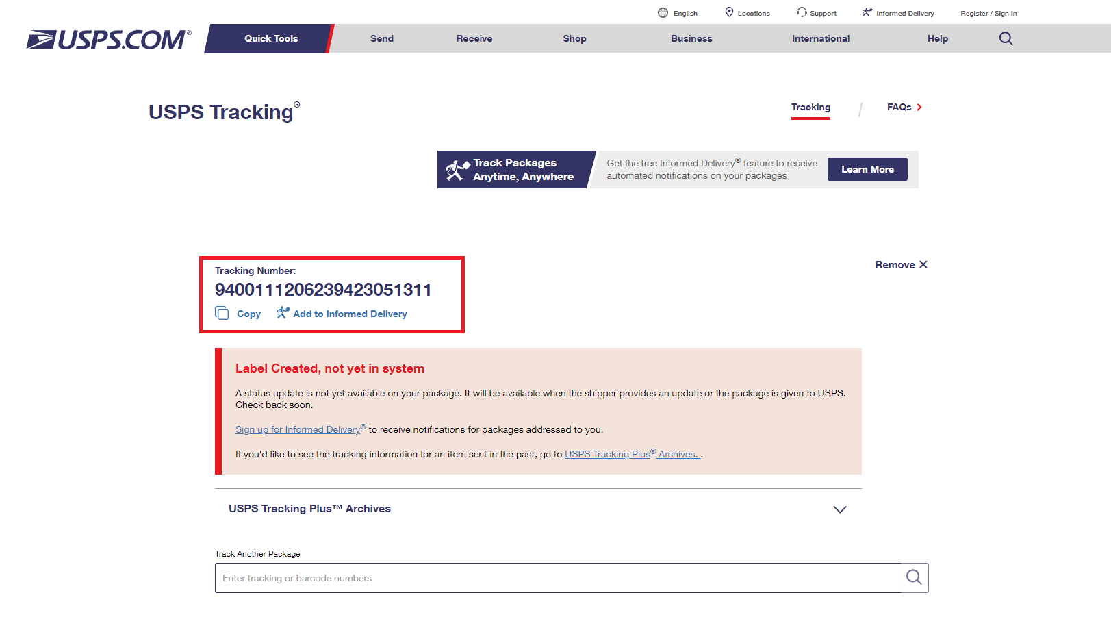Click the Remove link
The width and height of the screenshot is (1111, 617).
pyautogui.click(x=895, y=265)
